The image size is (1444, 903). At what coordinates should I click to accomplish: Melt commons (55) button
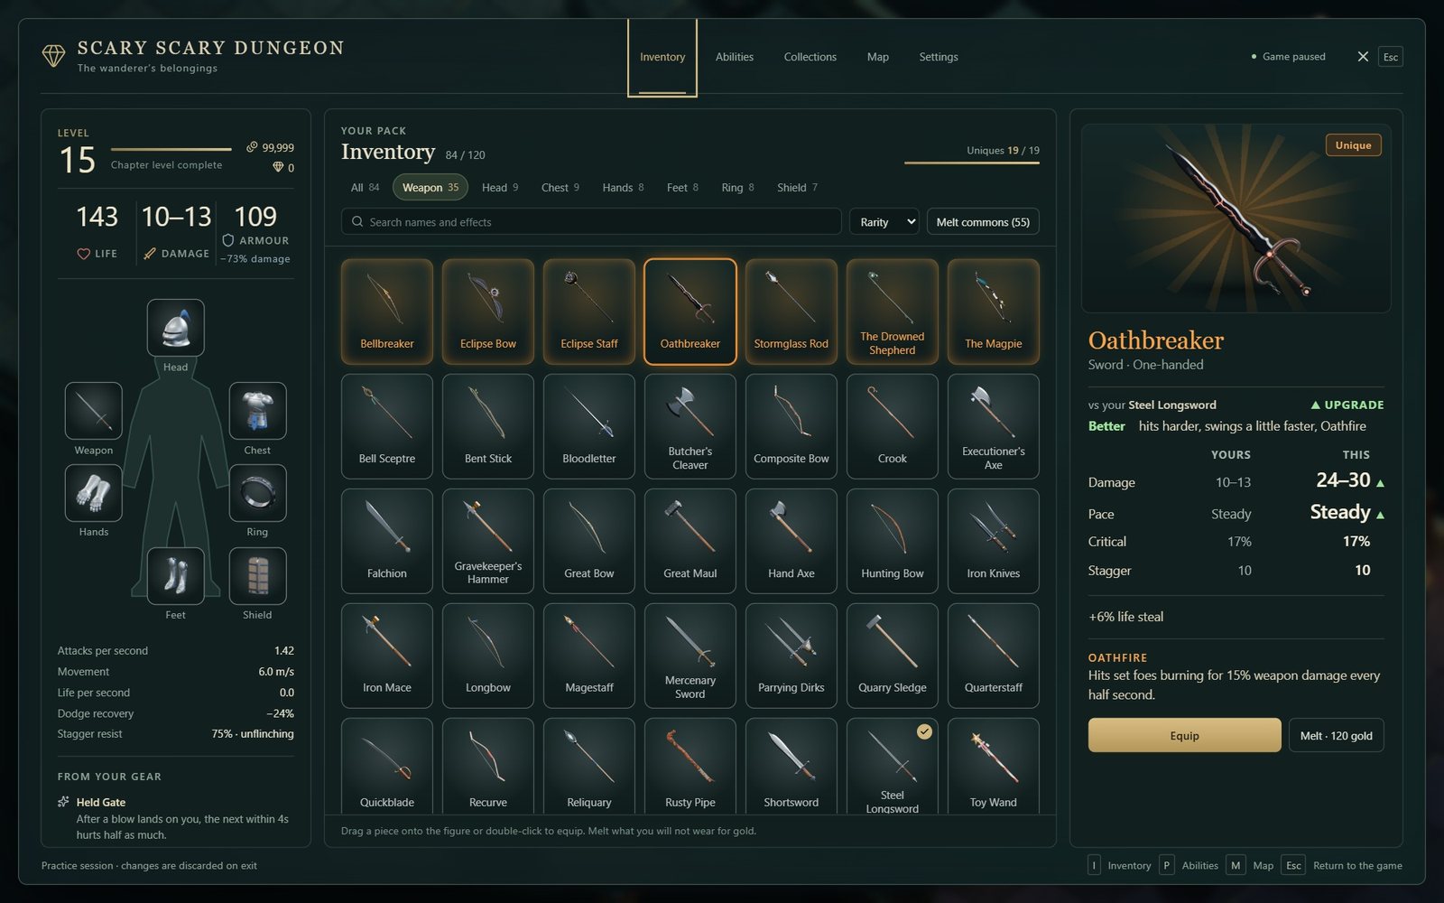click(983, 222)
